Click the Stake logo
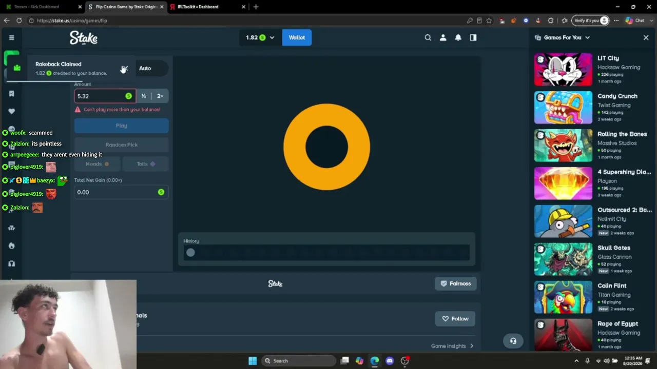 [84, 37]
